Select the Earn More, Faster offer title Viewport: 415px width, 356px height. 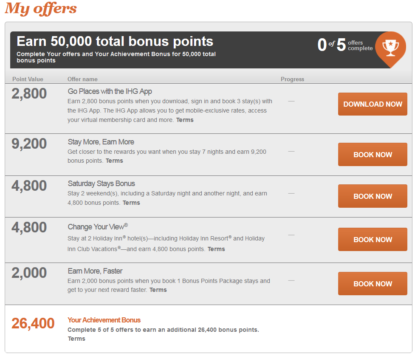95,271
